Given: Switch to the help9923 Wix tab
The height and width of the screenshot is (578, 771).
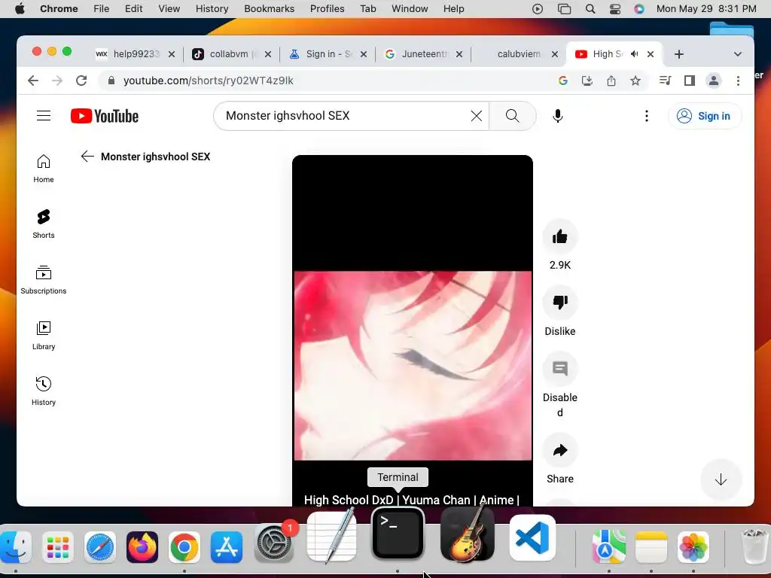Looking at the screenshot, I should [136, 54].
